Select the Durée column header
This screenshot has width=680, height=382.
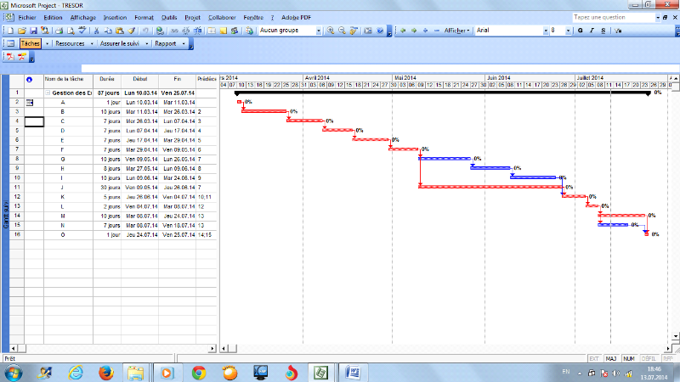[x=107, y=81]
